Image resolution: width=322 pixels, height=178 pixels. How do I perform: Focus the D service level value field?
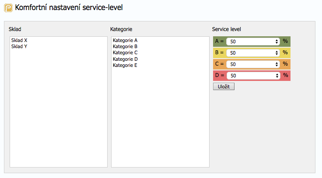tap(250, 76)
